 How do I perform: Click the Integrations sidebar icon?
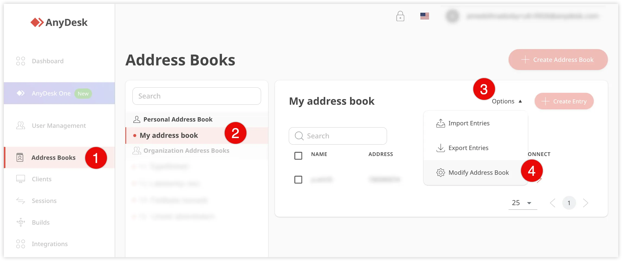click(21, 244)
